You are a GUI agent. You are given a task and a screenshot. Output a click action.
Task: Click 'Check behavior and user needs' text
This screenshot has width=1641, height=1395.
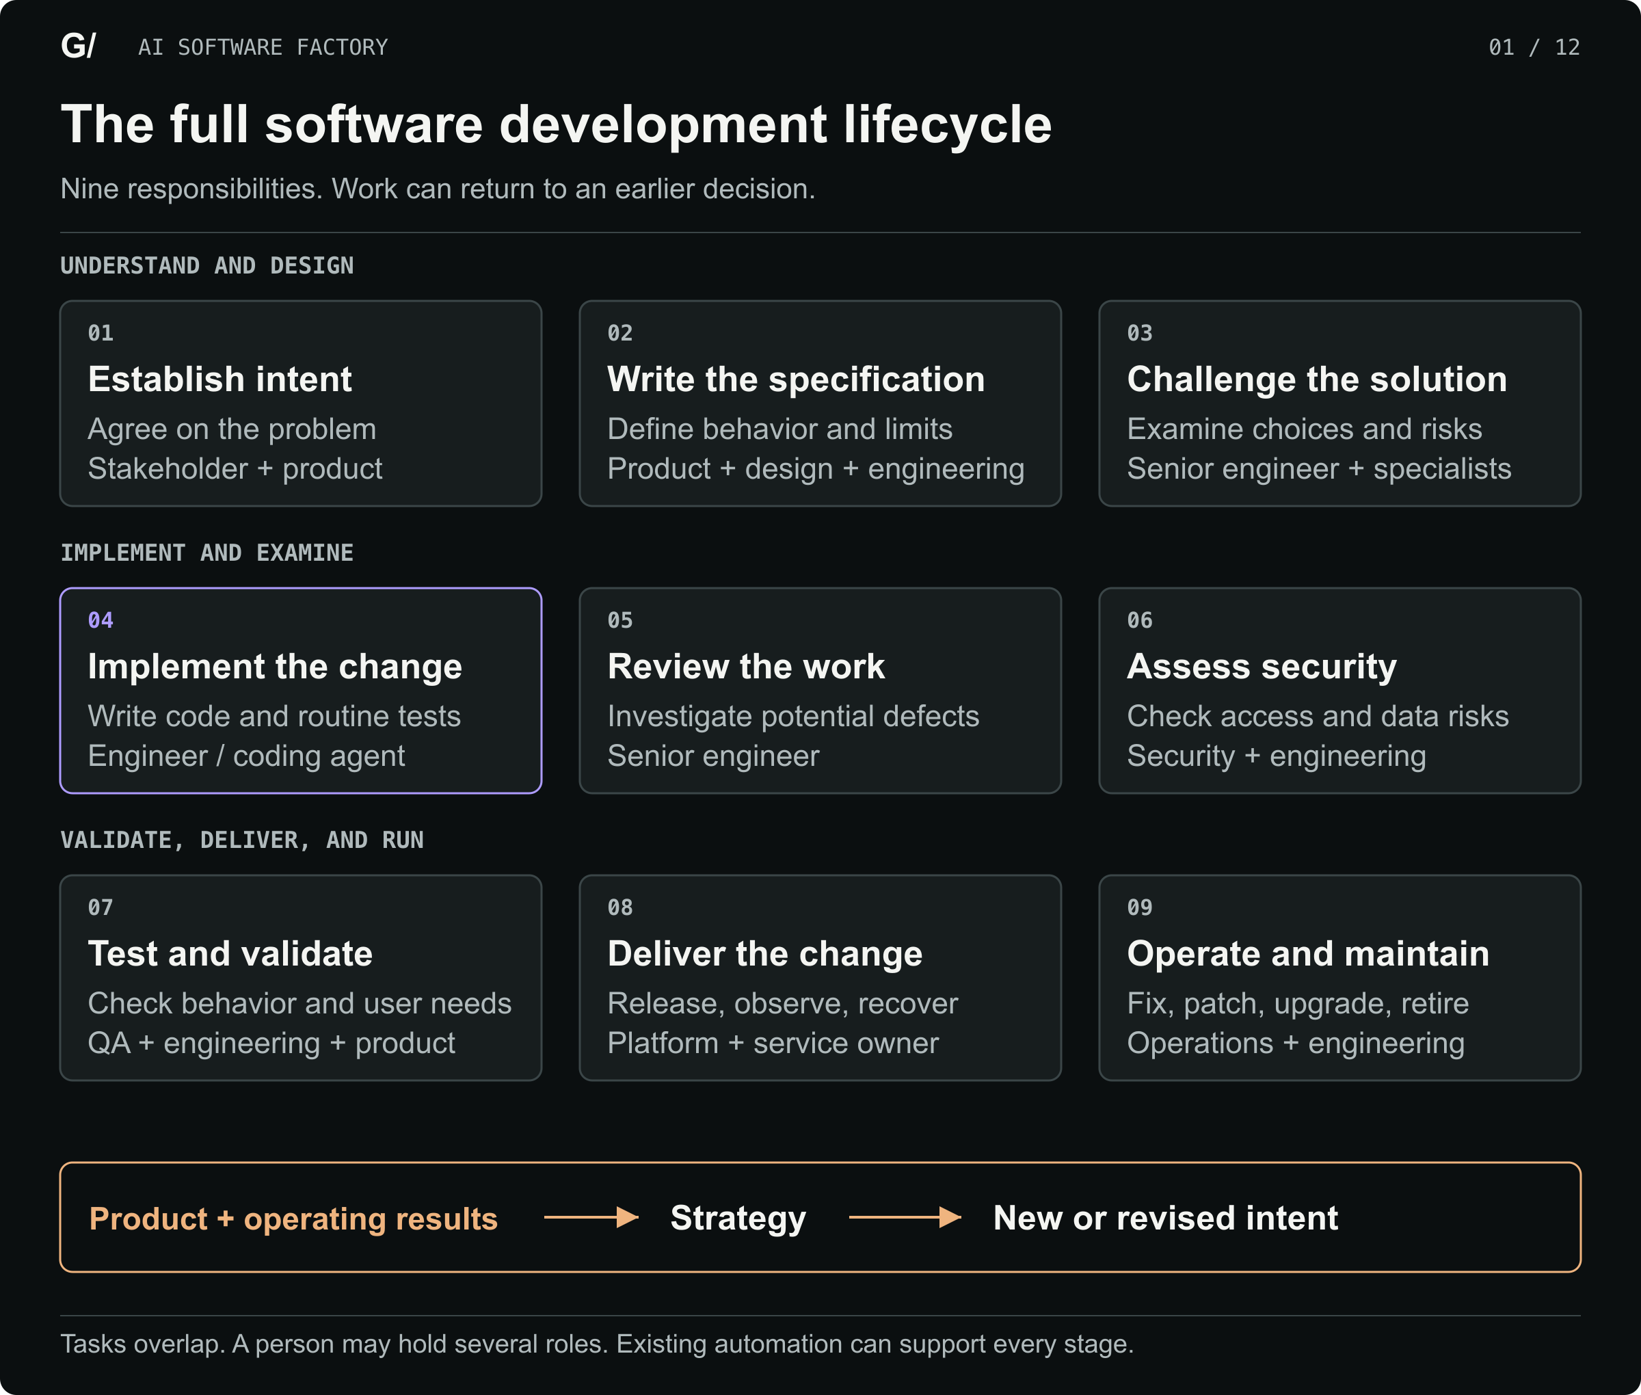(x=299, y=1004)
